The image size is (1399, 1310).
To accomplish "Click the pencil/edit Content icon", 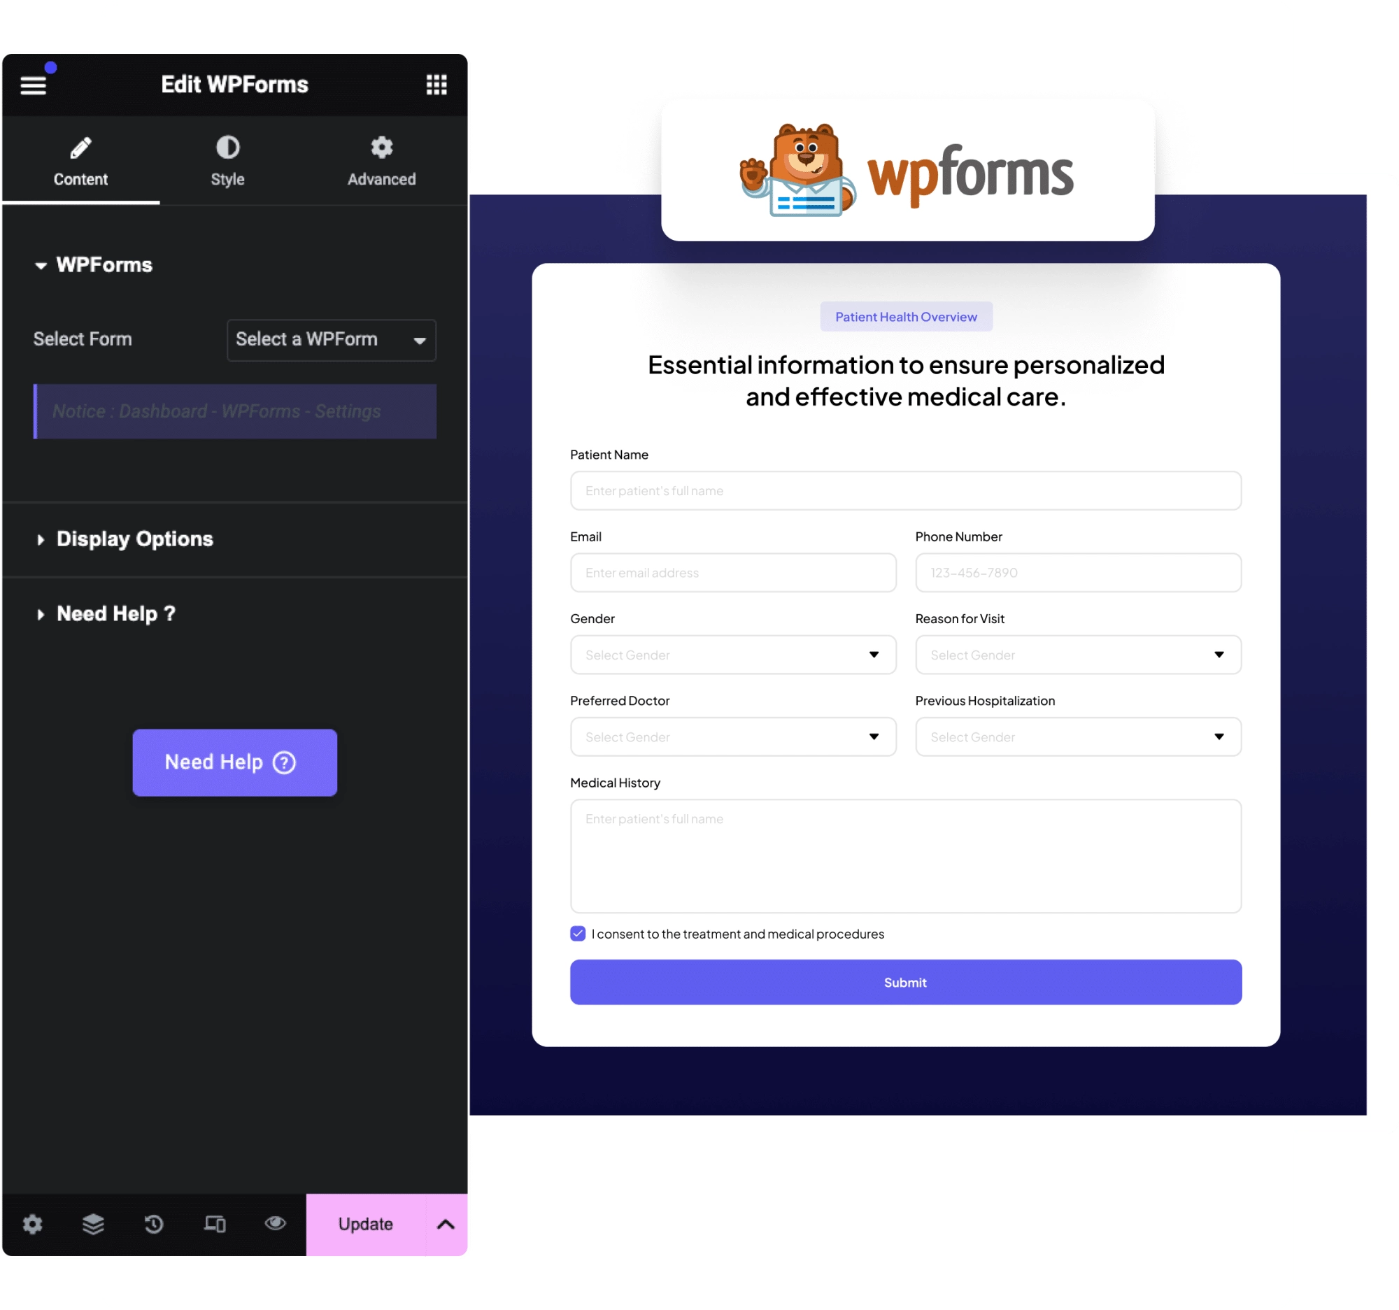I will pos(81,145).
